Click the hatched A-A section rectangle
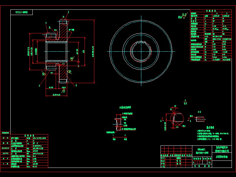Image resolution: width=236 pixels, height=177 pixels. tap(200, 119)
